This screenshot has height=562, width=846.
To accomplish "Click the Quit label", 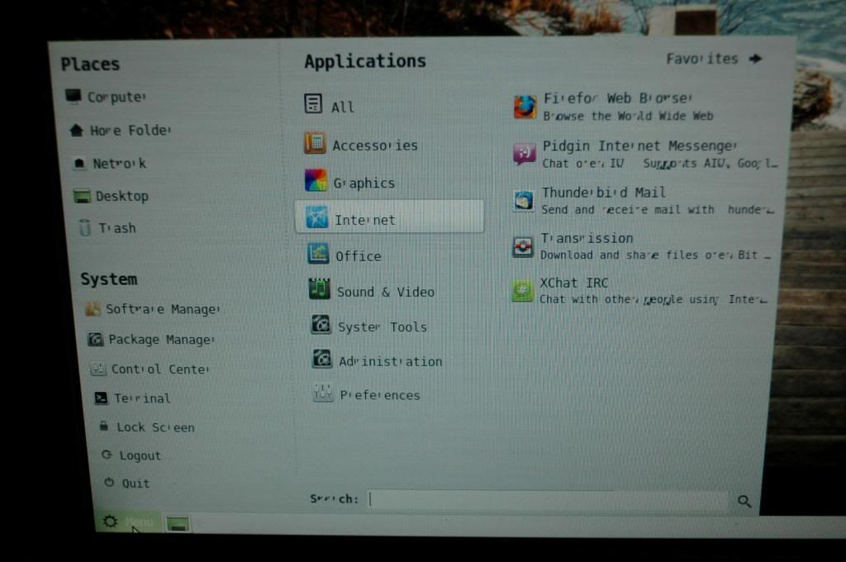I will pyautogui.click(x=136, y=483).
